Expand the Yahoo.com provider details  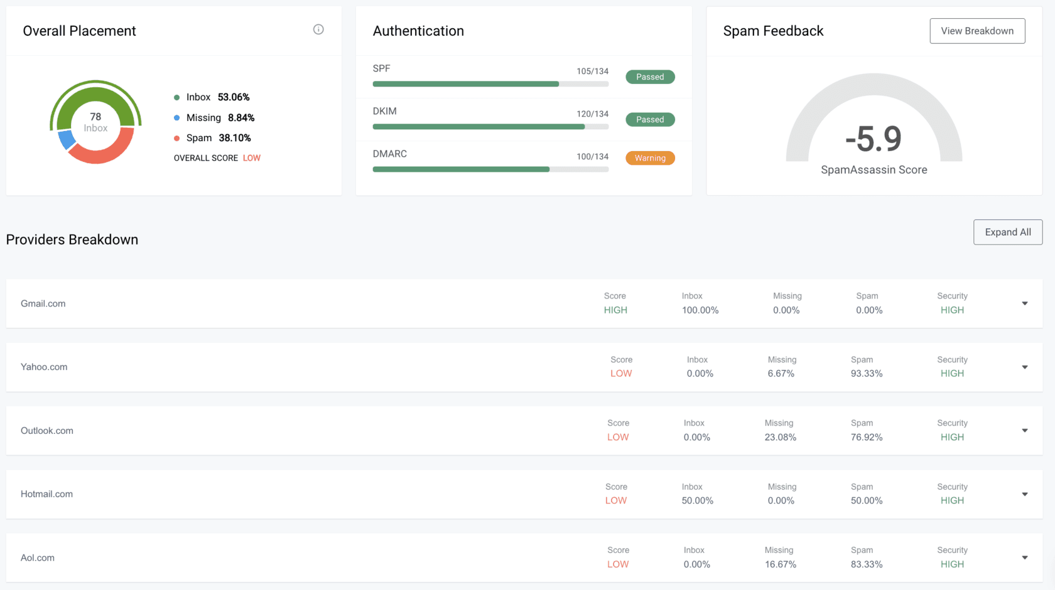pyautogui.click(x=1024, y=367)
